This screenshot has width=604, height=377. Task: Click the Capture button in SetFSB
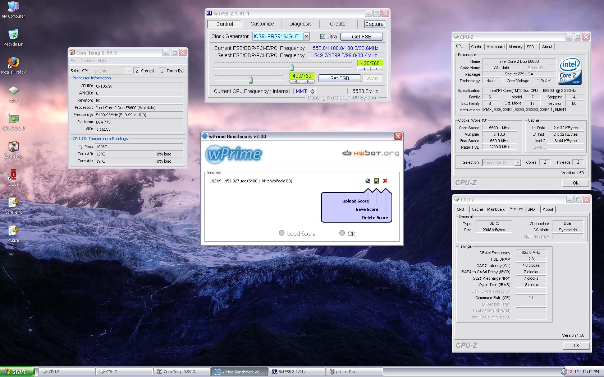coord(374,24)
